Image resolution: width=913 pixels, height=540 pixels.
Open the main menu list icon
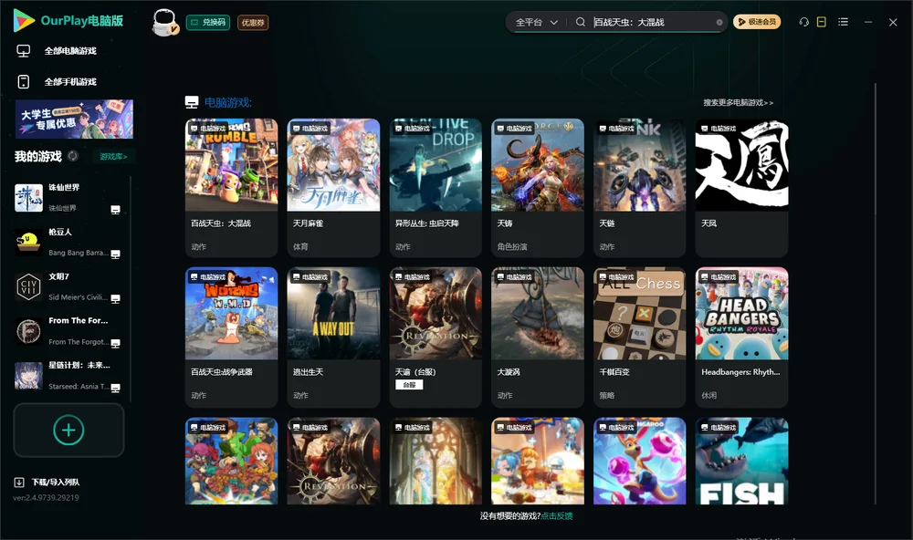[843, 22]
